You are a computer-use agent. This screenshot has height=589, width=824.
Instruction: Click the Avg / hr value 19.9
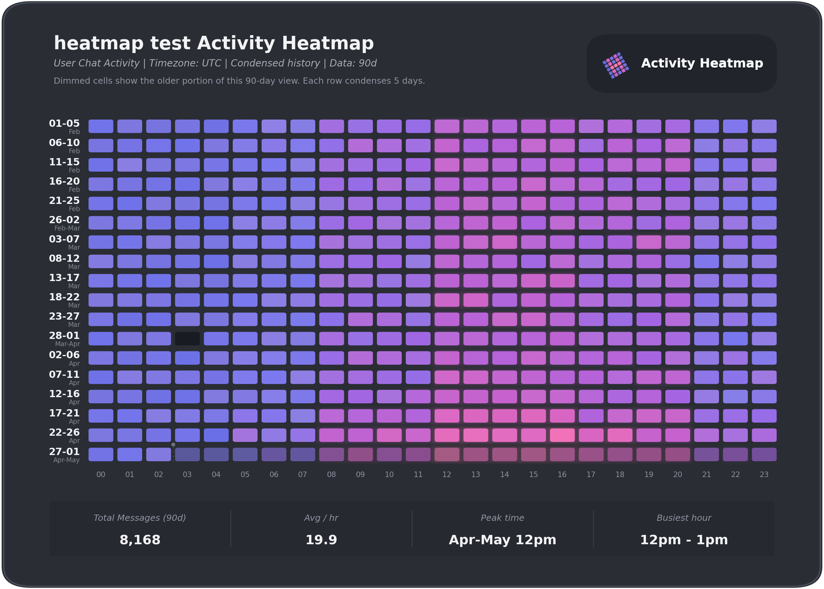(x=321, y=540)
